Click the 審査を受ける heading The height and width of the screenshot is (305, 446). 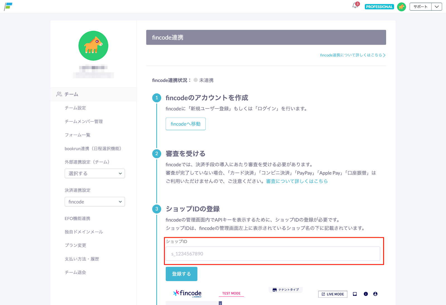coord(185,154)
